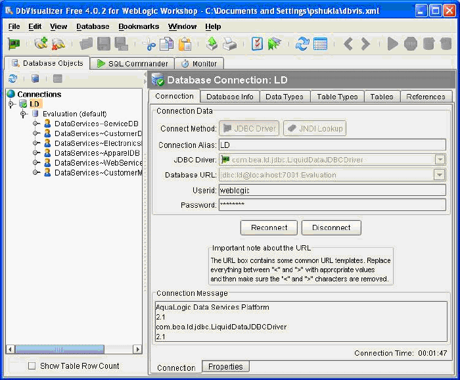The height and width of the screenshot is (380, 460).
Task: Click the first disabled grey folders icon
Action: [x=86, y=44]
